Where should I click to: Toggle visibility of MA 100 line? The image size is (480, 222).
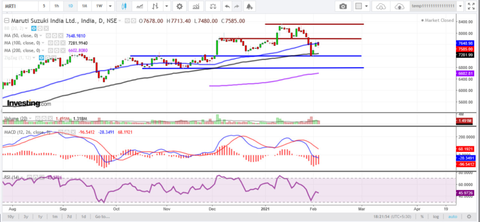coord(51,43)
